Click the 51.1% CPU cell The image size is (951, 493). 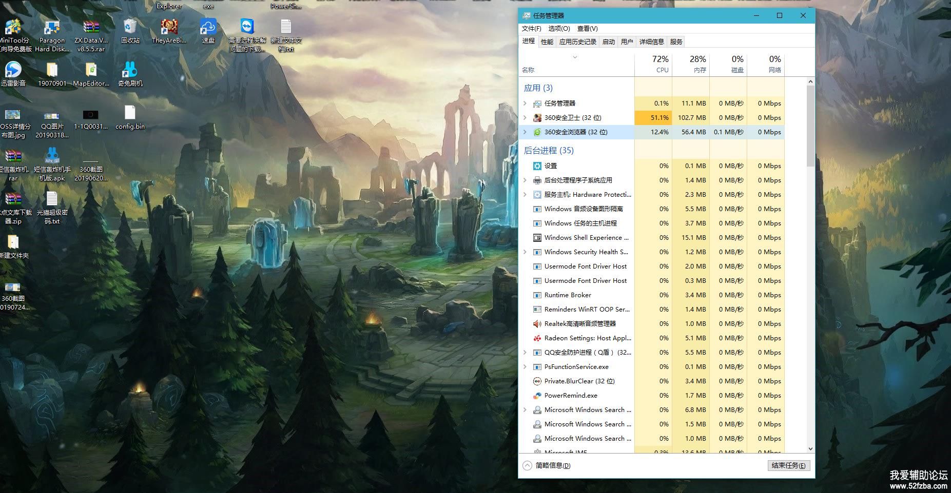(x=653, y=117)
